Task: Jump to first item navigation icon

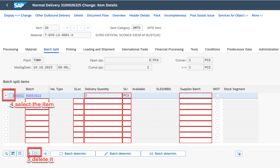Action: click(67, 28)
